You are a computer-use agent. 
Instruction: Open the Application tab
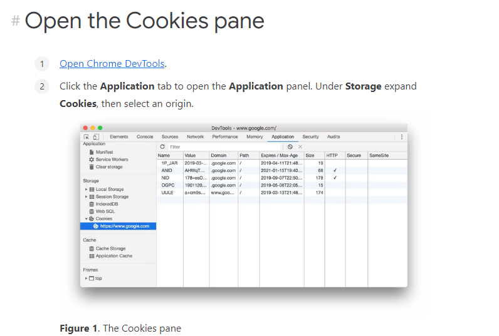283,136
